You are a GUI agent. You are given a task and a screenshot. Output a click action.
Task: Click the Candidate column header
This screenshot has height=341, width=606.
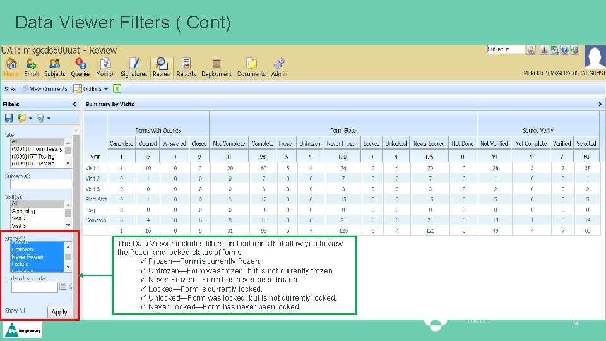[x=121, y=143]
